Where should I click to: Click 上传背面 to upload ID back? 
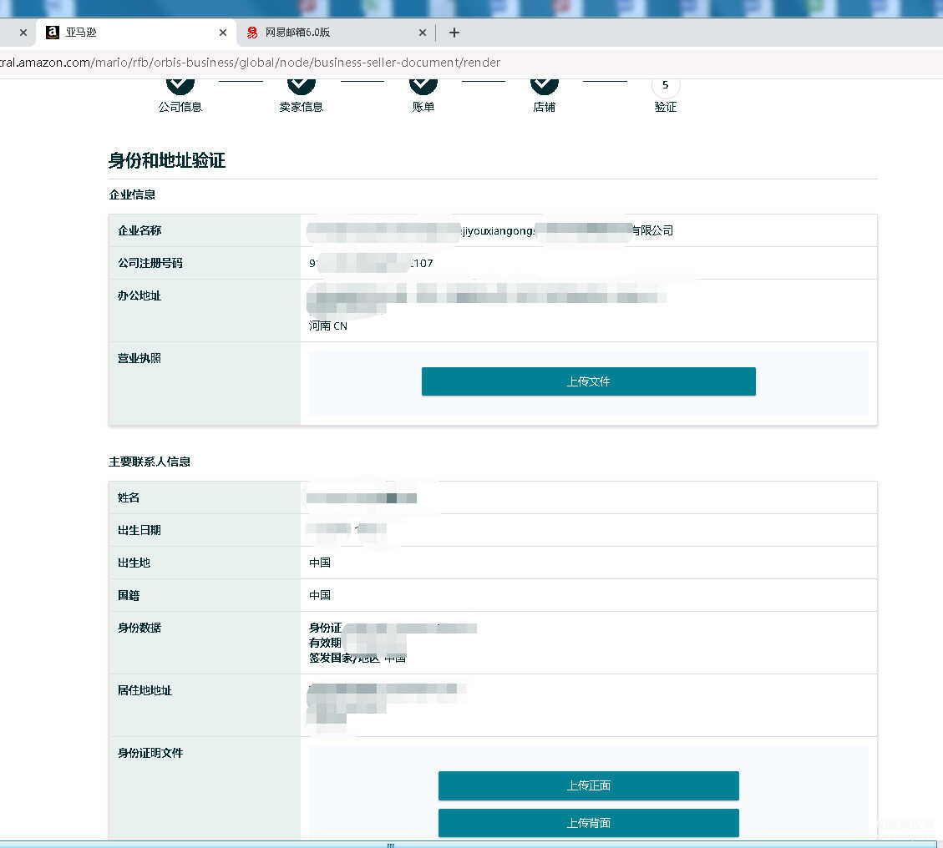click(588, 823)
